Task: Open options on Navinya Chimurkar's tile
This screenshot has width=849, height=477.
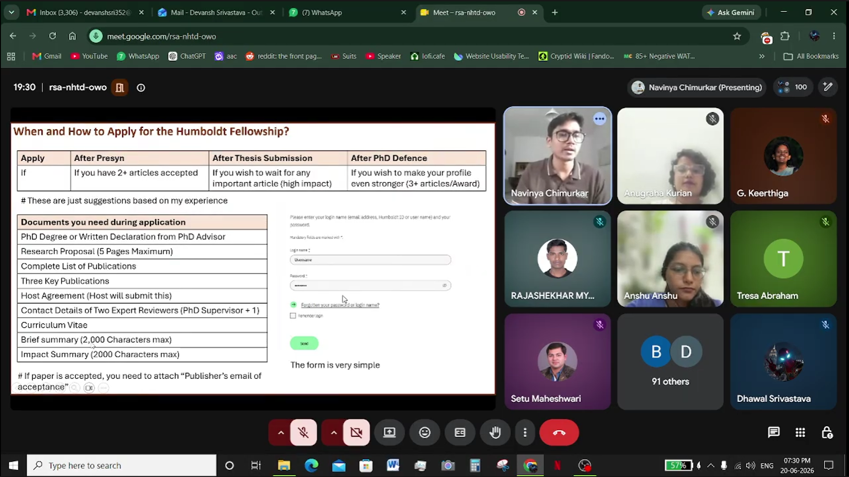Action: point(599,119)
